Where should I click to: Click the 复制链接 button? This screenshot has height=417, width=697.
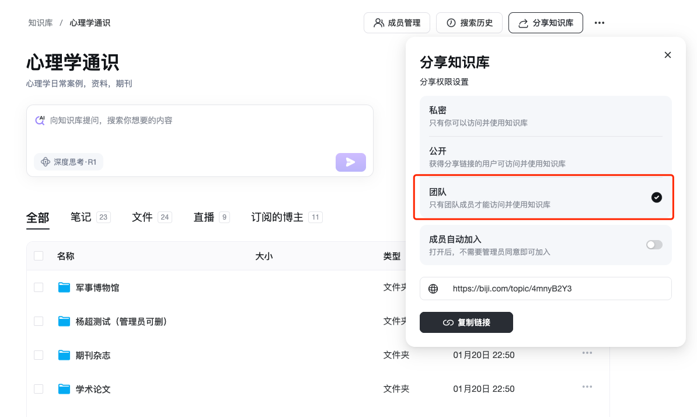466,322
